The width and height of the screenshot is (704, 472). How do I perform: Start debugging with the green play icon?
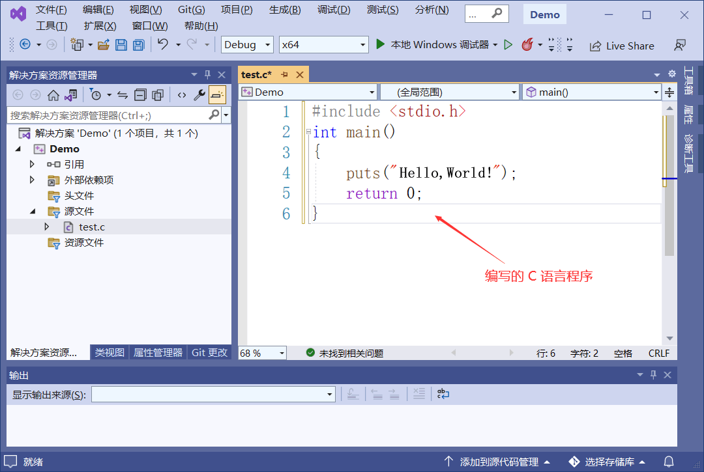click(x=380, y=44)
